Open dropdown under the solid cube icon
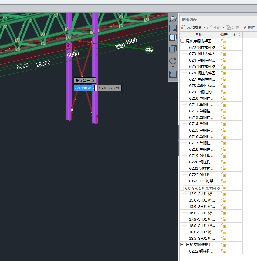This screenshot has height=261, width=257. 173,55
